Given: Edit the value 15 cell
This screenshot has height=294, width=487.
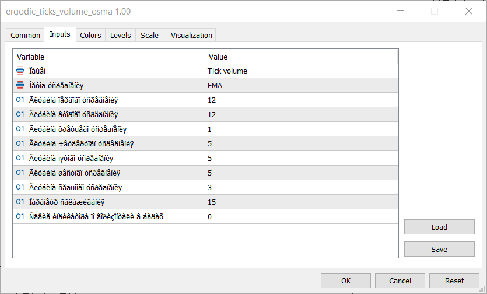Looking at the screenshot, I should pyautogui.click(x=302, y=202).
